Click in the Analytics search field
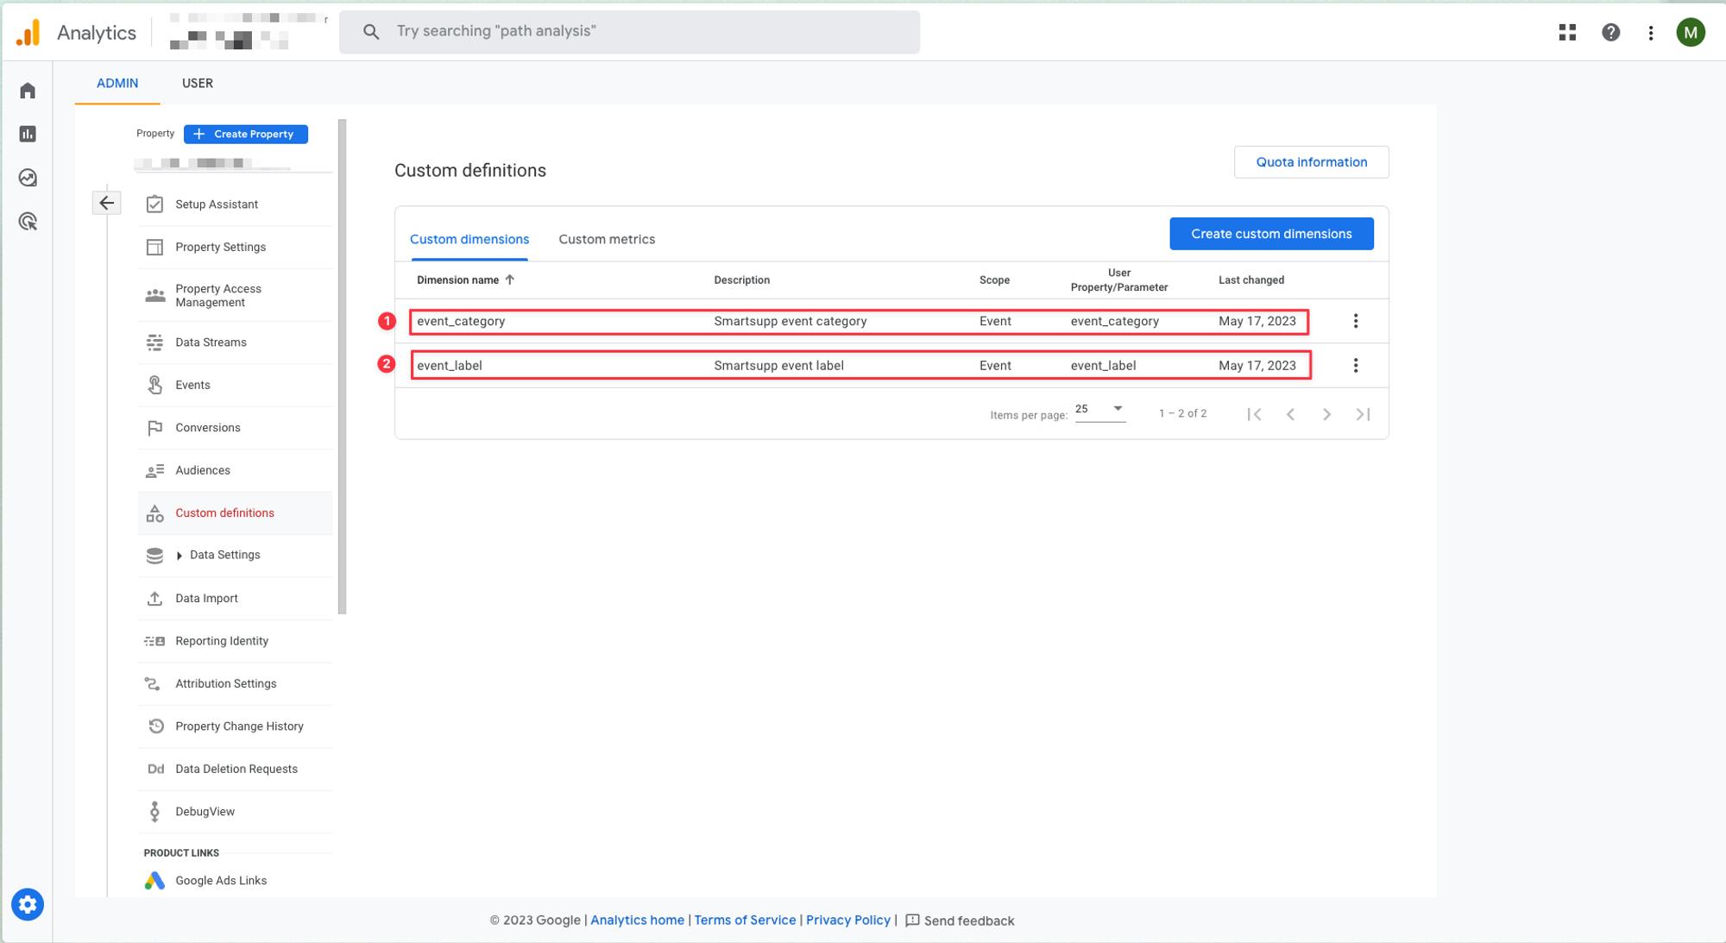This screenshot has height=943, width=1726. [x=639, y=32]
